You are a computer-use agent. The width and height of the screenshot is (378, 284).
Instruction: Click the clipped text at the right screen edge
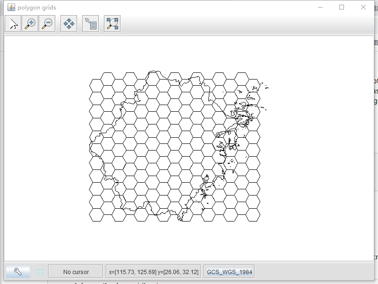click(x=375, y=90)
